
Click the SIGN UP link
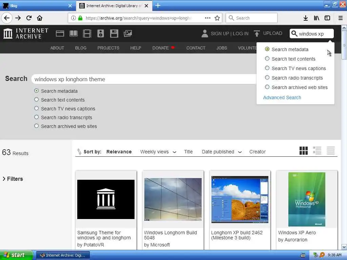220,34
